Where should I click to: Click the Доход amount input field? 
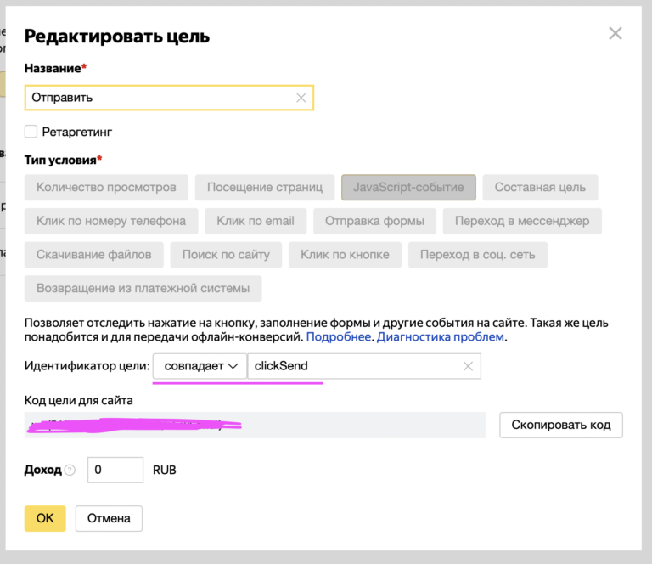point(115,470)
